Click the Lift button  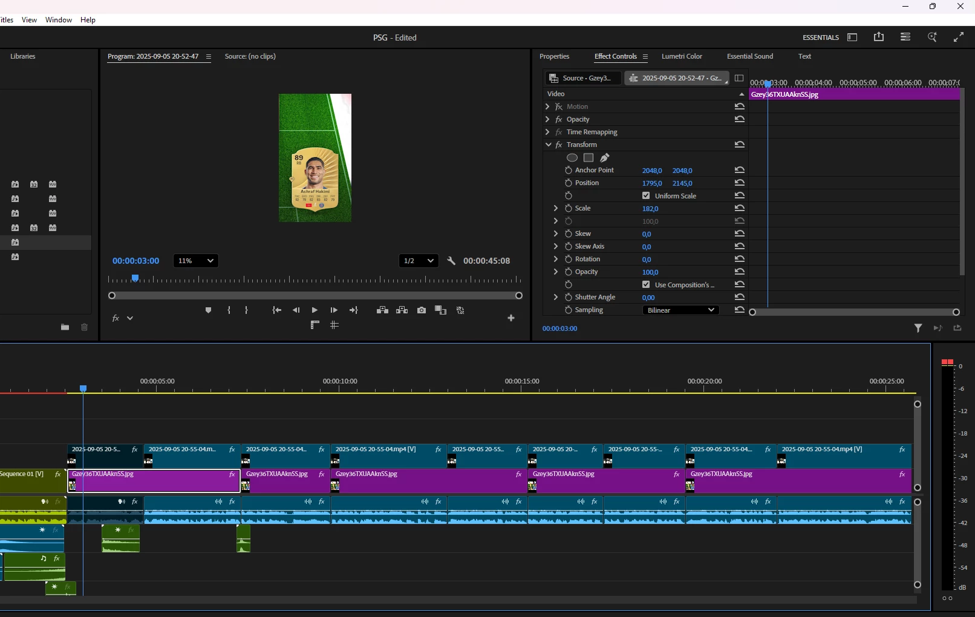click(382, 310)
